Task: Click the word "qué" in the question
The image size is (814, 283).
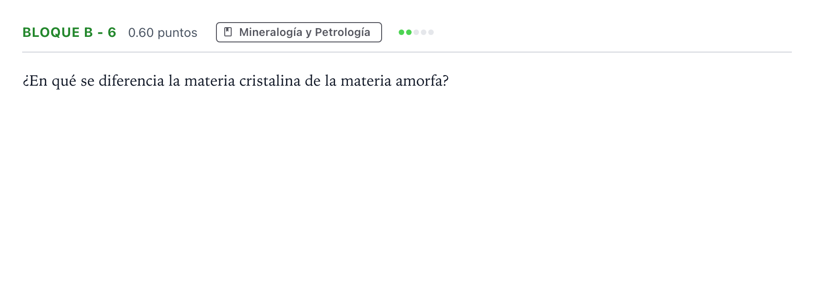Action: [64, 81]
